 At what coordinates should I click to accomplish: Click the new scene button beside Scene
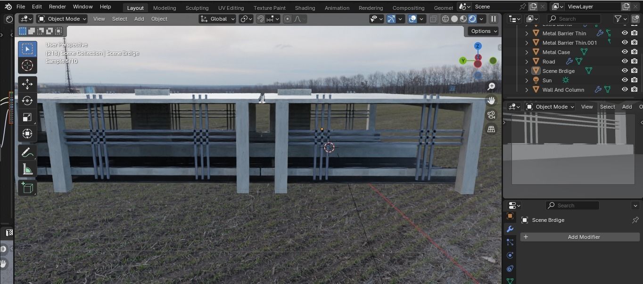tap(533, 7)
